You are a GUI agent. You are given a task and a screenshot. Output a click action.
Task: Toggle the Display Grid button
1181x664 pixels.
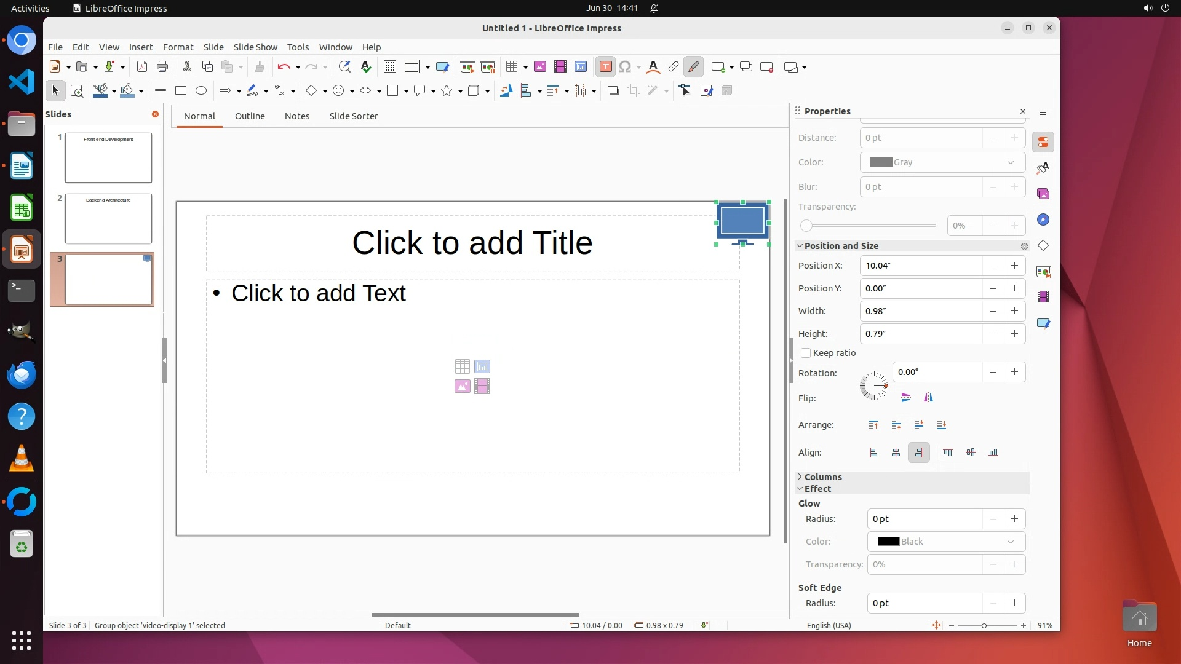coord(389,67)
